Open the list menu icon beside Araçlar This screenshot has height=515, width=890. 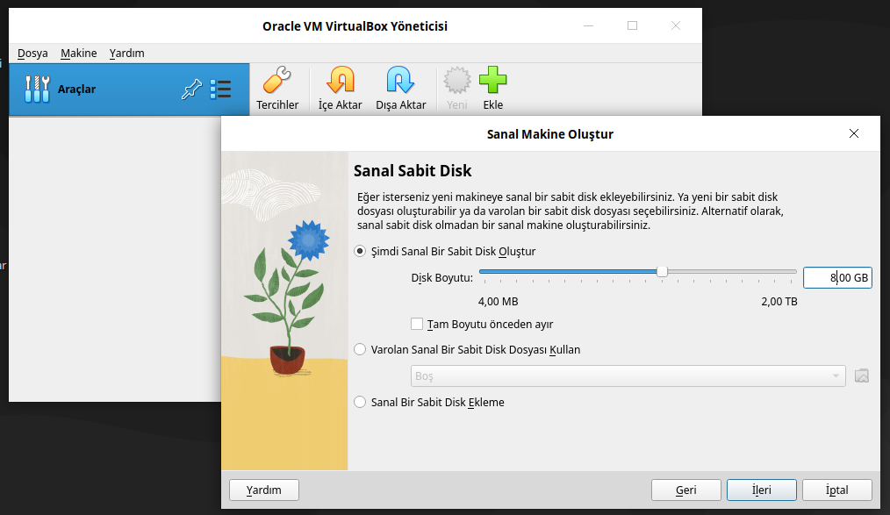[x=220, y=89]
